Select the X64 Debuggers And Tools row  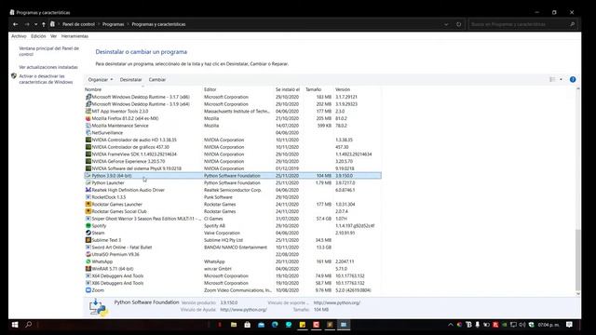(233, 276)
